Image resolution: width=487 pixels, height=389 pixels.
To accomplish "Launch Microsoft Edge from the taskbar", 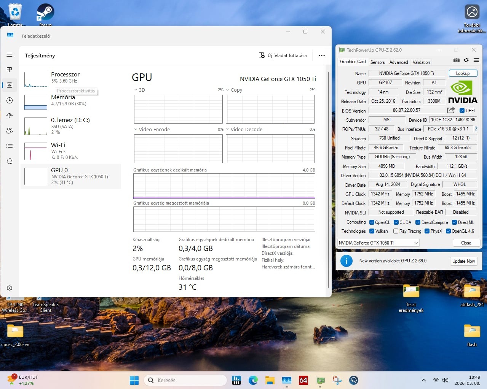I will (x=253, y=380).
